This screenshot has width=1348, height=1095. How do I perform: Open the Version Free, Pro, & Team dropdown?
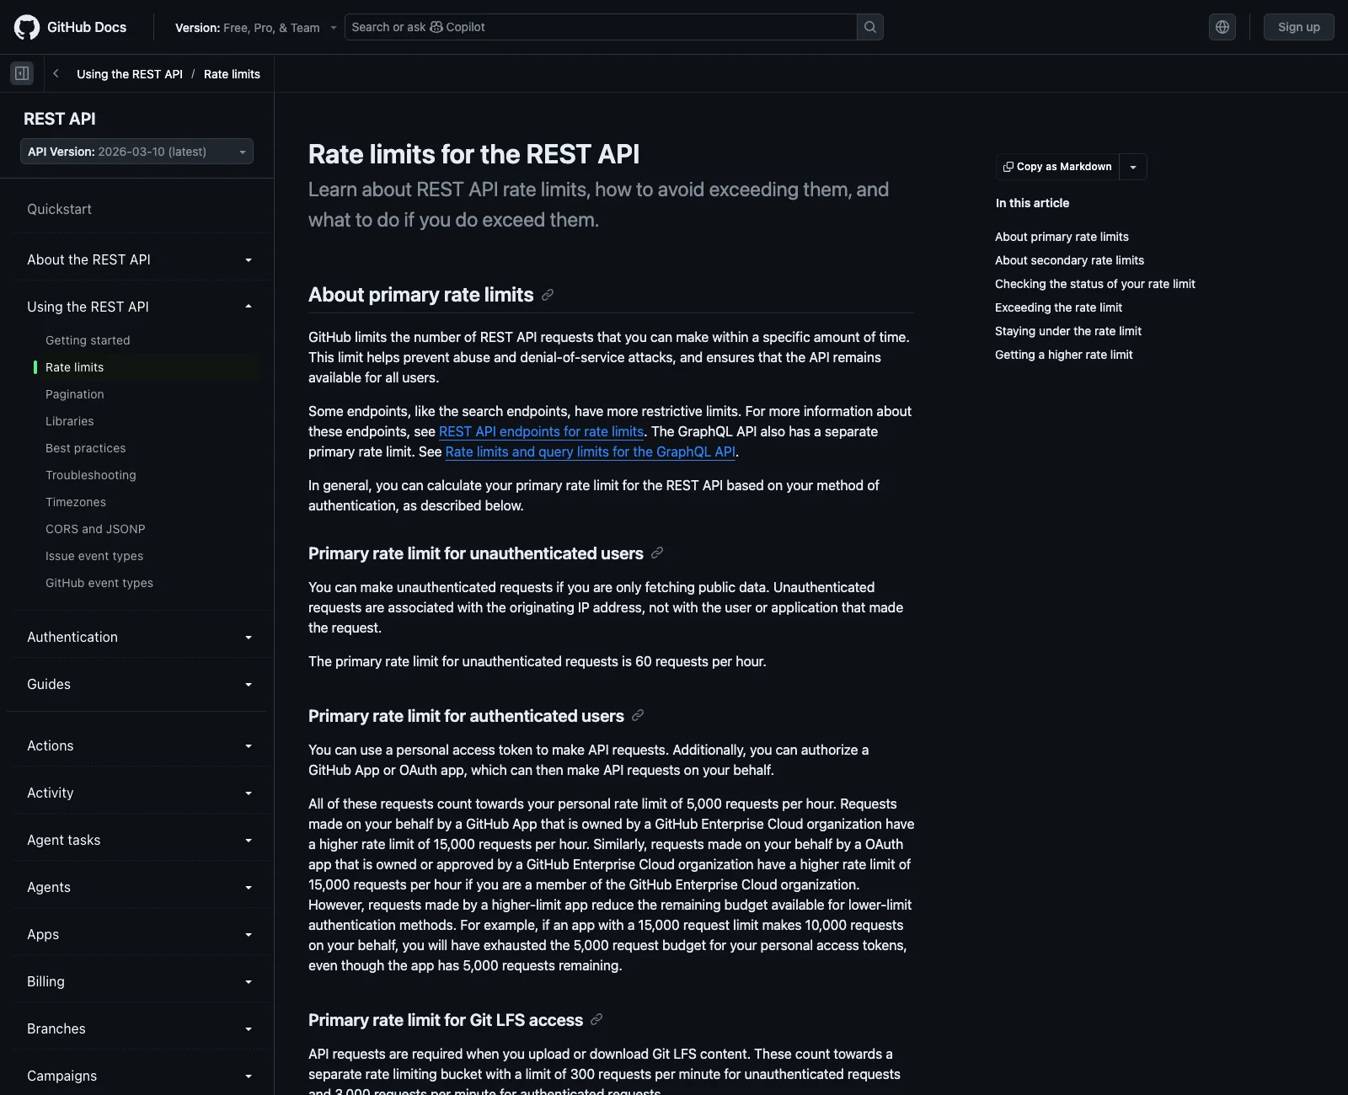coord(256,28)
